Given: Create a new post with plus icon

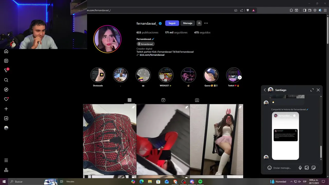Looking at the screenshot, I should point(6,109).
